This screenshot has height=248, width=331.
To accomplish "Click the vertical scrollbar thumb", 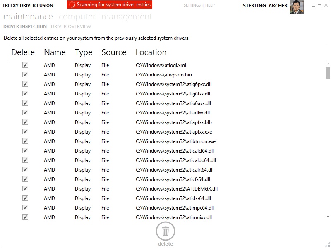I will (328, 73).
